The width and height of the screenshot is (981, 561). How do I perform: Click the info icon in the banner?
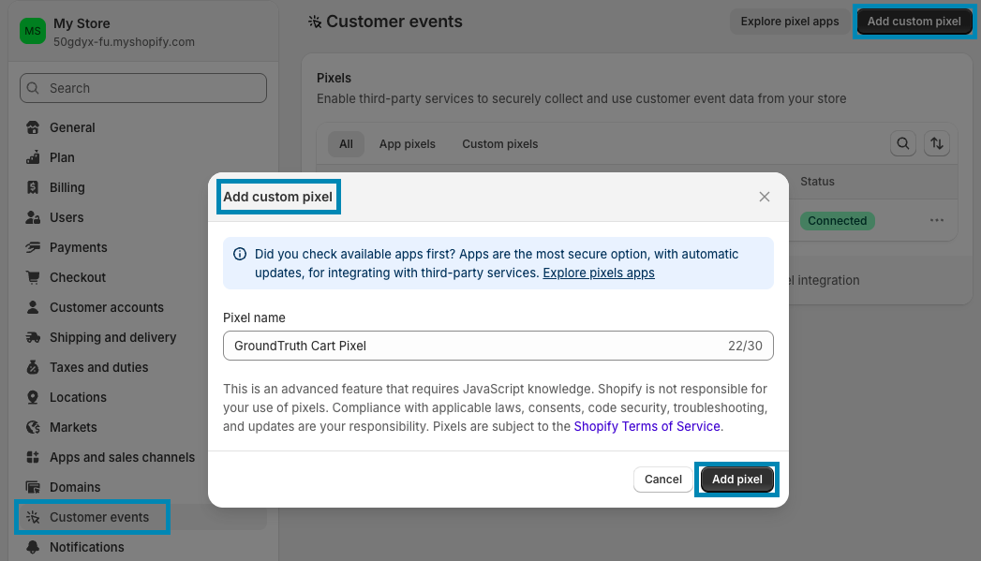pos(240,254)
